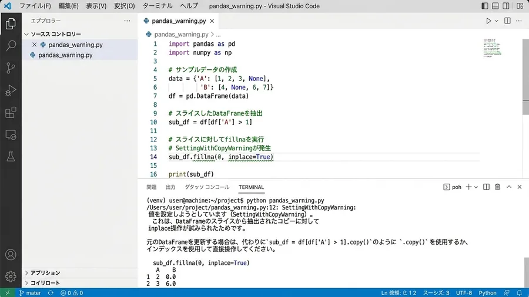Open the Run and Debug view icon
This screenshot has height=297, width=529.
(11, 90)
